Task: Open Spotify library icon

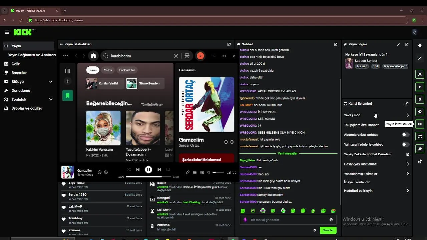Action: (x=68, y=71)
